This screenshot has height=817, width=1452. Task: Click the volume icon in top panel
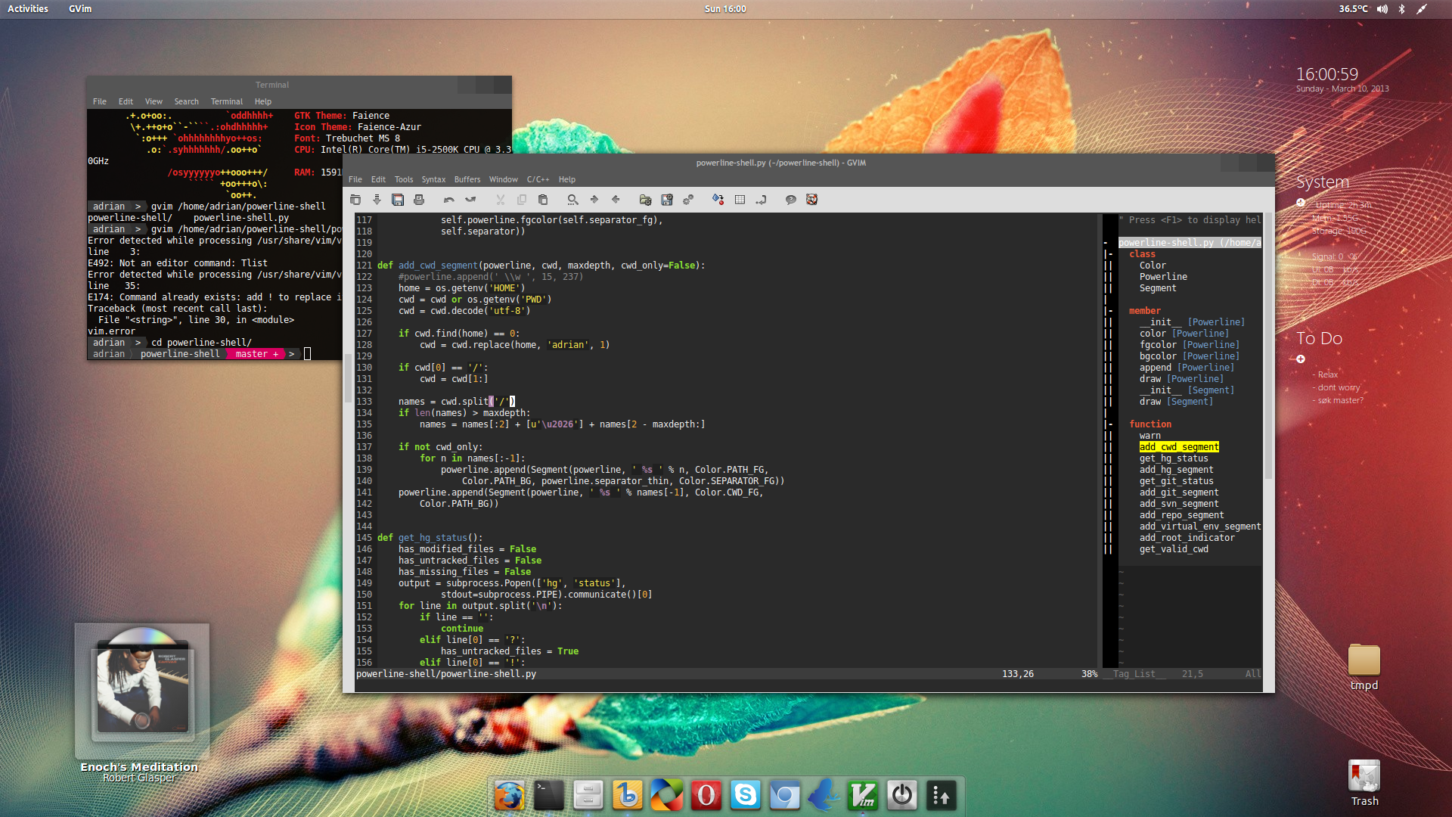tap(1382, 9)
